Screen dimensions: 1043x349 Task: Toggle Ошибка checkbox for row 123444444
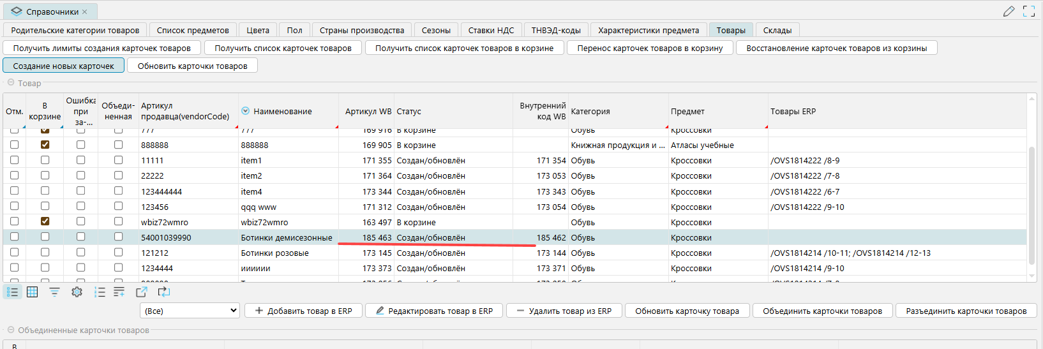(80, 191)
